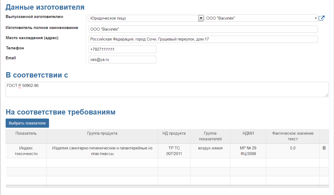Click the Email field with vas@ya.ru

122,60
